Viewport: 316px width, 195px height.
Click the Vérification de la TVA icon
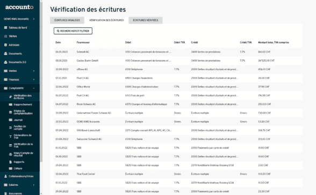(11, 145)
